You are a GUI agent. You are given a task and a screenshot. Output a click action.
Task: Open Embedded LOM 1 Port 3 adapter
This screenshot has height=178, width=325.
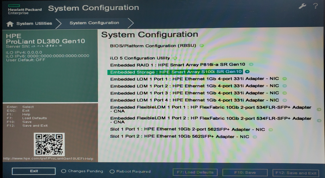pos(195,93)
